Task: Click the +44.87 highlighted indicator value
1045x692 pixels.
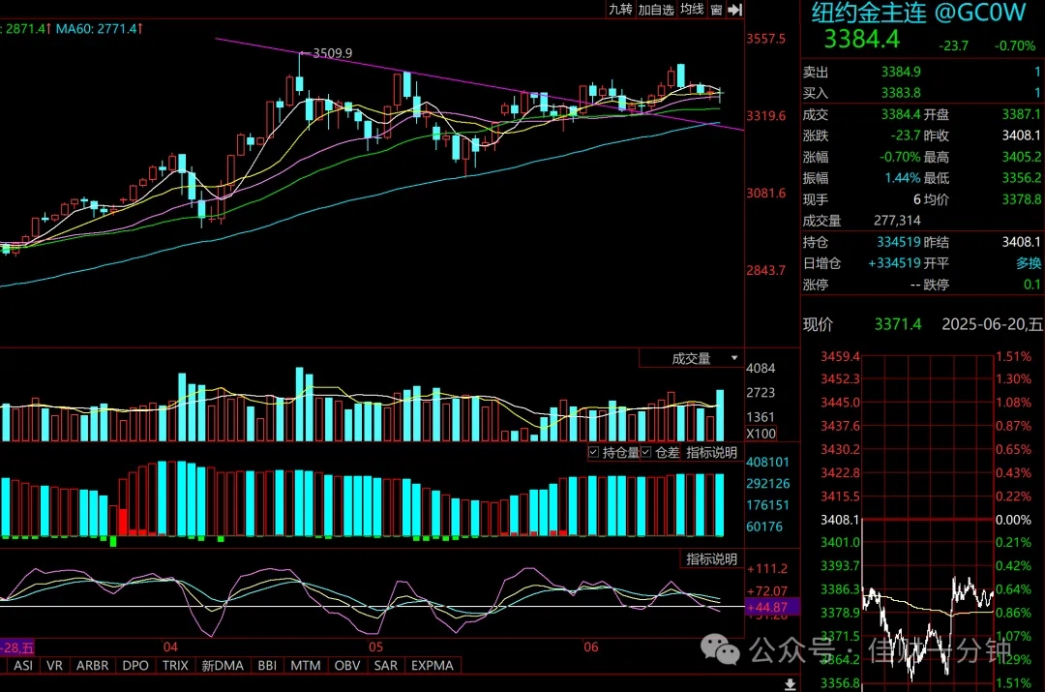Action: click(x=770, y=608)
